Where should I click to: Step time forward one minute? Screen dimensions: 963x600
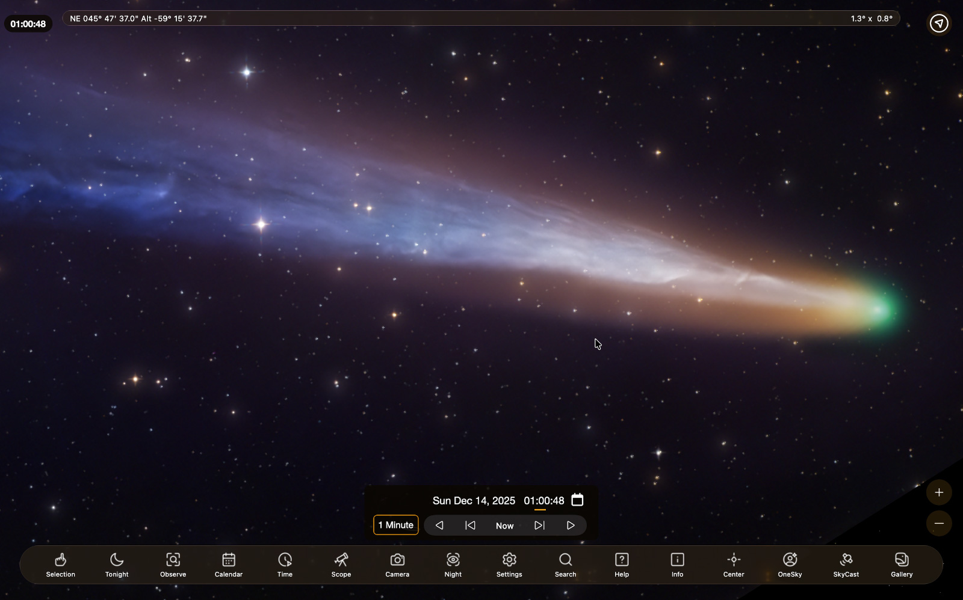[x=539, y=525]
